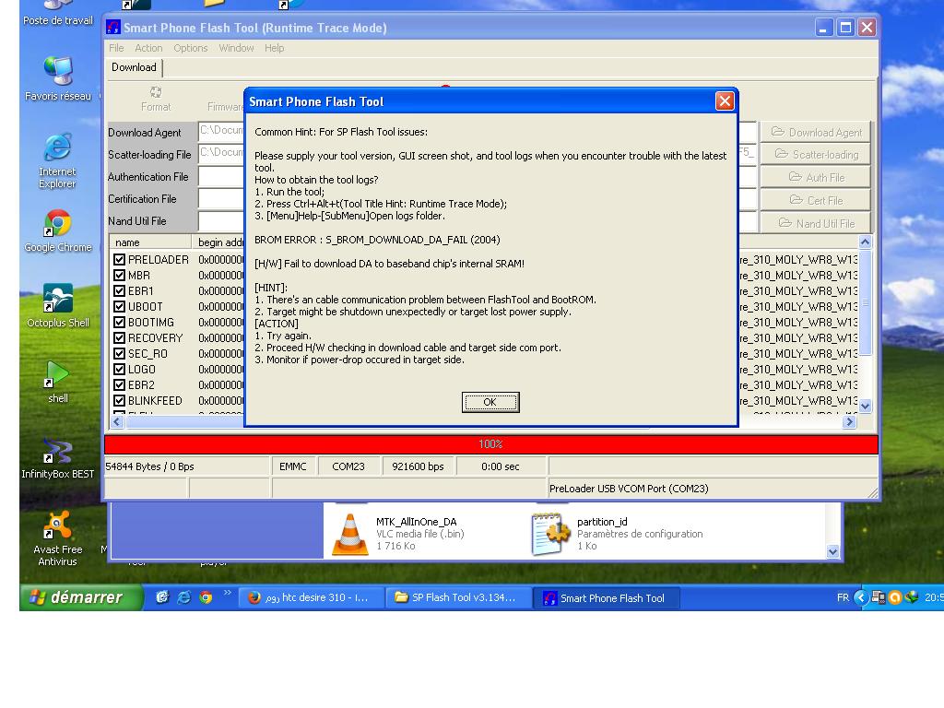Click the Download Agent path field
The image size is (944, 708).
coord(221,131)
